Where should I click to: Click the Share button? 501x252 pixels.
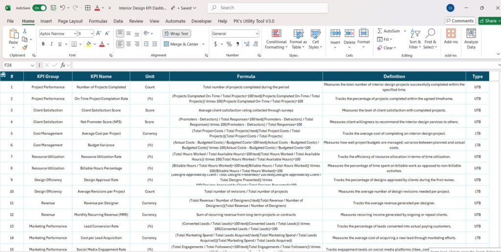pyautogui.click(x=490, y=21)
